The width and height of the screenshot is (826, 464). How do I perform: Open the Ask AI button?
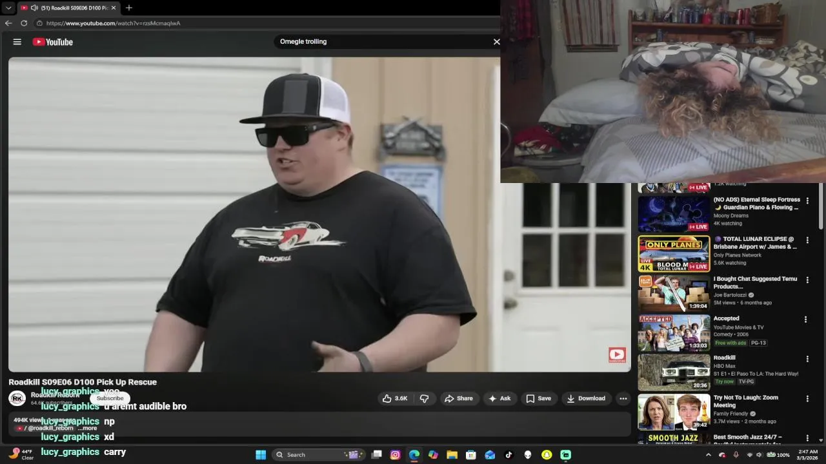tap(499, 398)
